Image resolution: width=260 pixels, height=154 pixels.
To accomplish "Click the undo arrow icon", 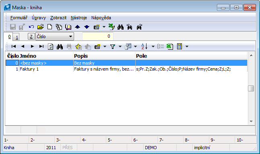I will [x=31, y=27].
